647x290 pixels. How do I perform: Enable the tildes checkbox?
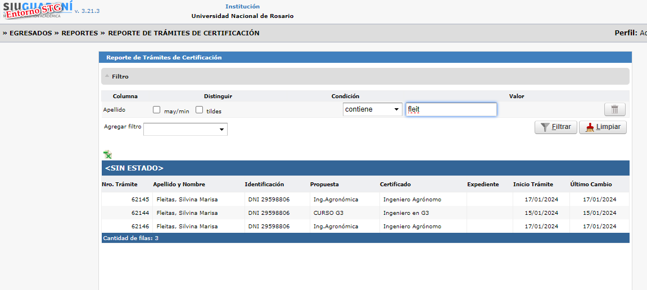[200, 109]
